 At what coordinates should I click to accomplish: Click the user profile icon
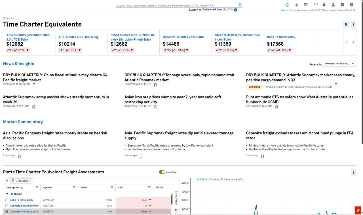333,5
